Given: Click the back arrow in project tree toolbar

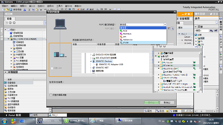Looking at the screenshot, I should click(x=10, y=23).
